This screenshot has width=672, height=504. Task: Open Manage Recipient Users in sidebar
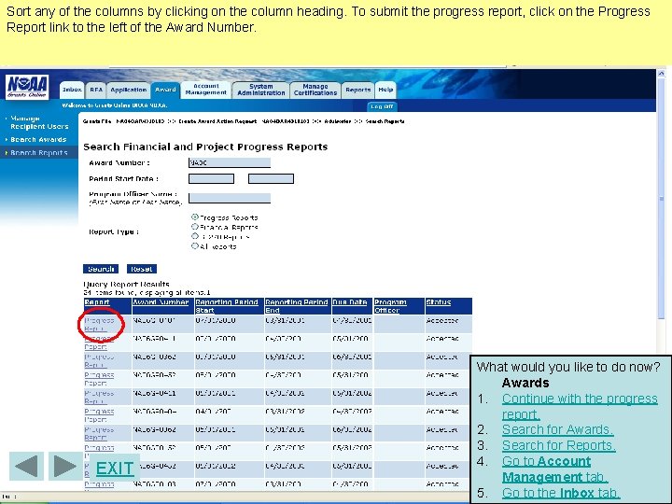pos(39,122)
